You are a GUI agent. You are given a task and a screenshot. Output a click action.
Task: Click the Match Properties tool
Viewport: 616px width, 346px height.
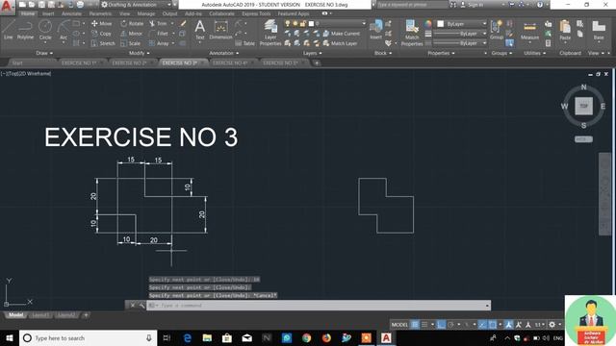tap(412, 33)
